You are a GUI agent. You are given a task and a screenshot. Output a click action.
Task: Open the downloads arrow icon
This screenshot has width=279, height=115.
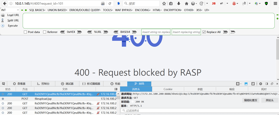179,3
